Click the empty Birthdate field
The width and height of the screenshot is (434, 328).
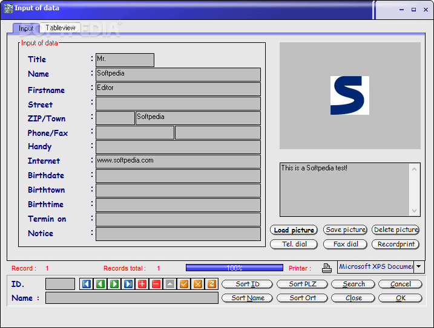pyautogui.click(x=178, y=176)
